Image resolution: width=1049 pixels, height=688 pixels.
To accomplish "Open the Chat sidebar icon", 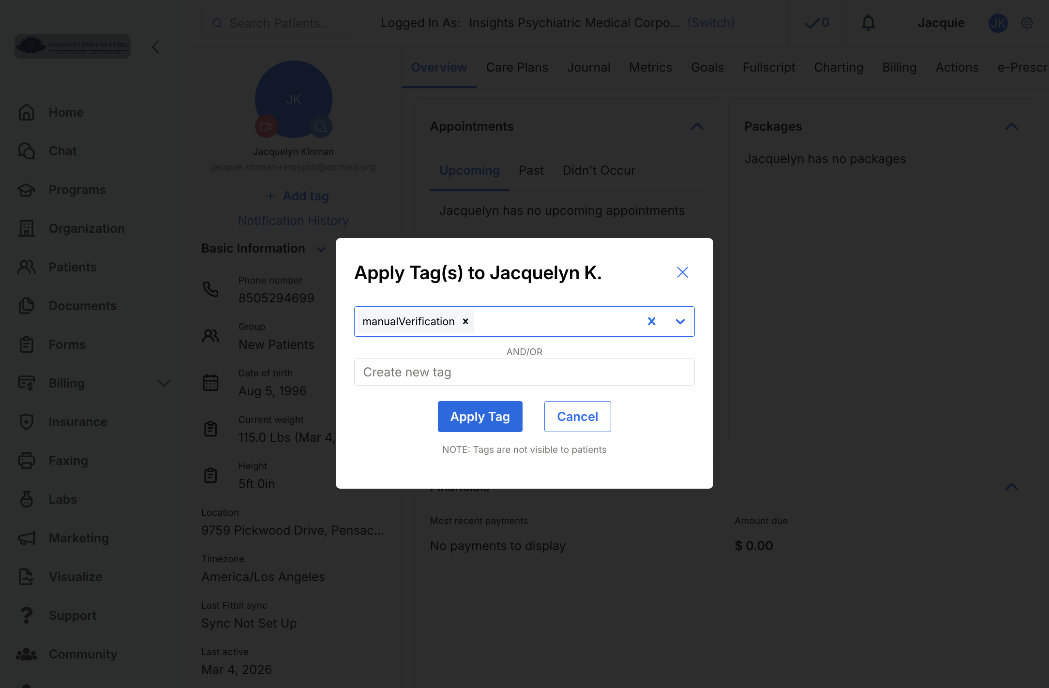I will pos(27,151).
